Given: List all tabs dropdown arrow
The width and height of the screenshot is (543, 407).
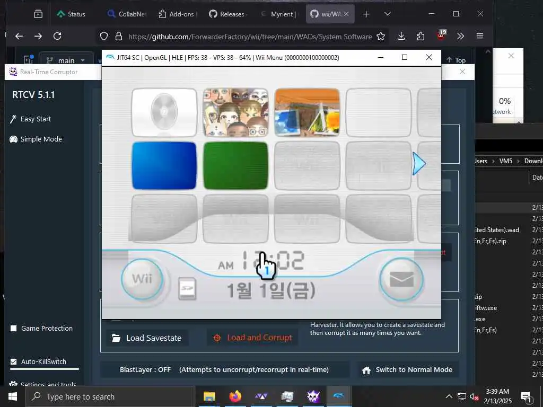Looking at the screenshot, I should [388, 14].
